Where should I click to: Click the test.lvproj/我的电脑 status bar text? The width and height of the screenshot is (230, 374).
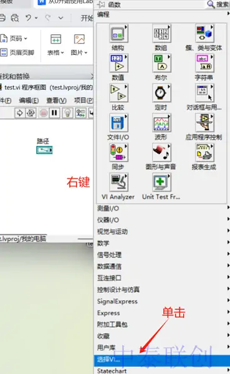tap(23, 239)
